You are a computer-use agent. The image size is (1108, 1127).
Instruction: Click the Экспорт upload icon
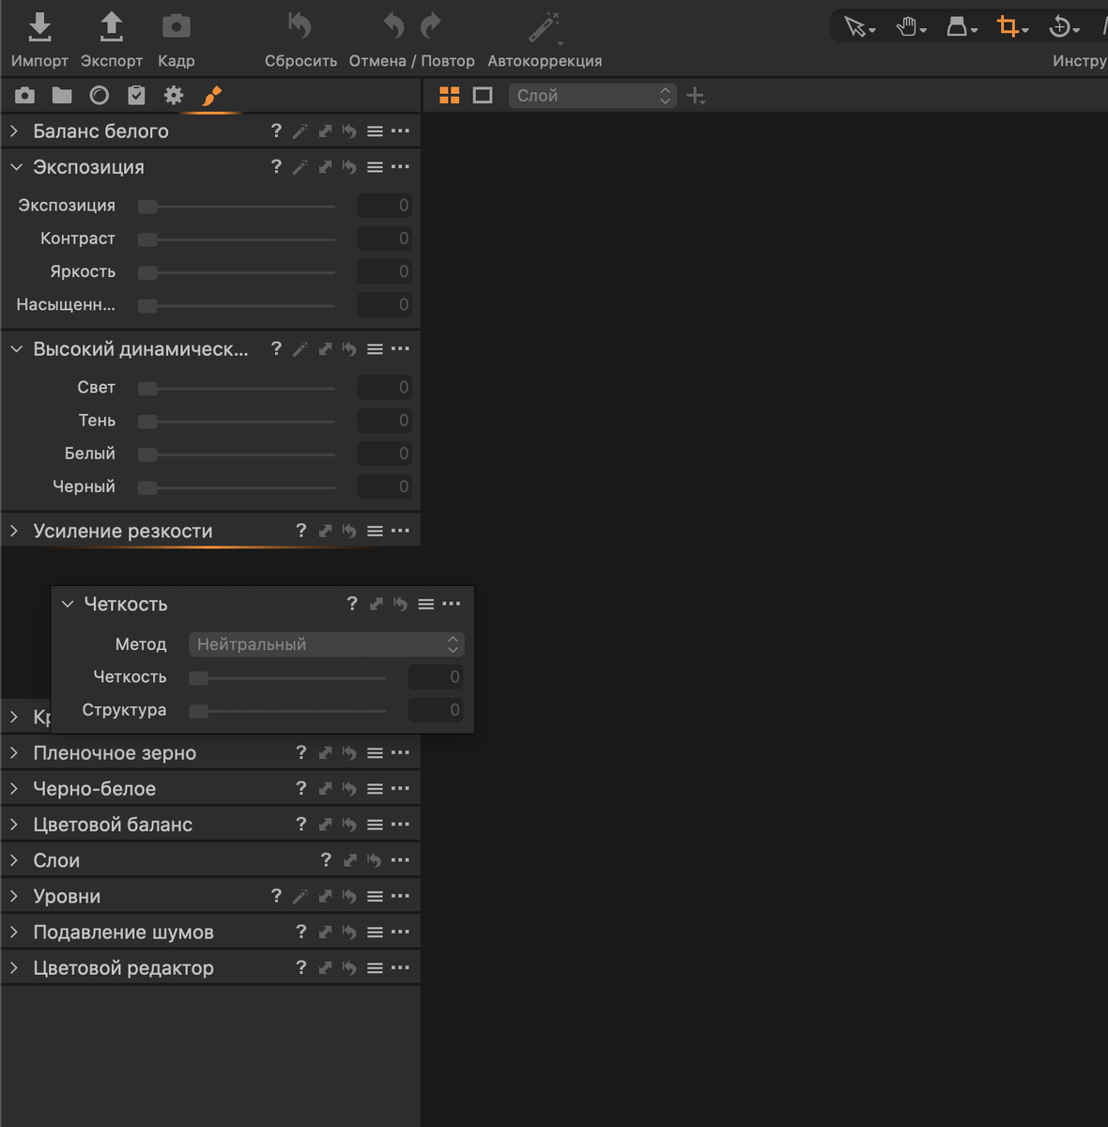tap(112, 27)
